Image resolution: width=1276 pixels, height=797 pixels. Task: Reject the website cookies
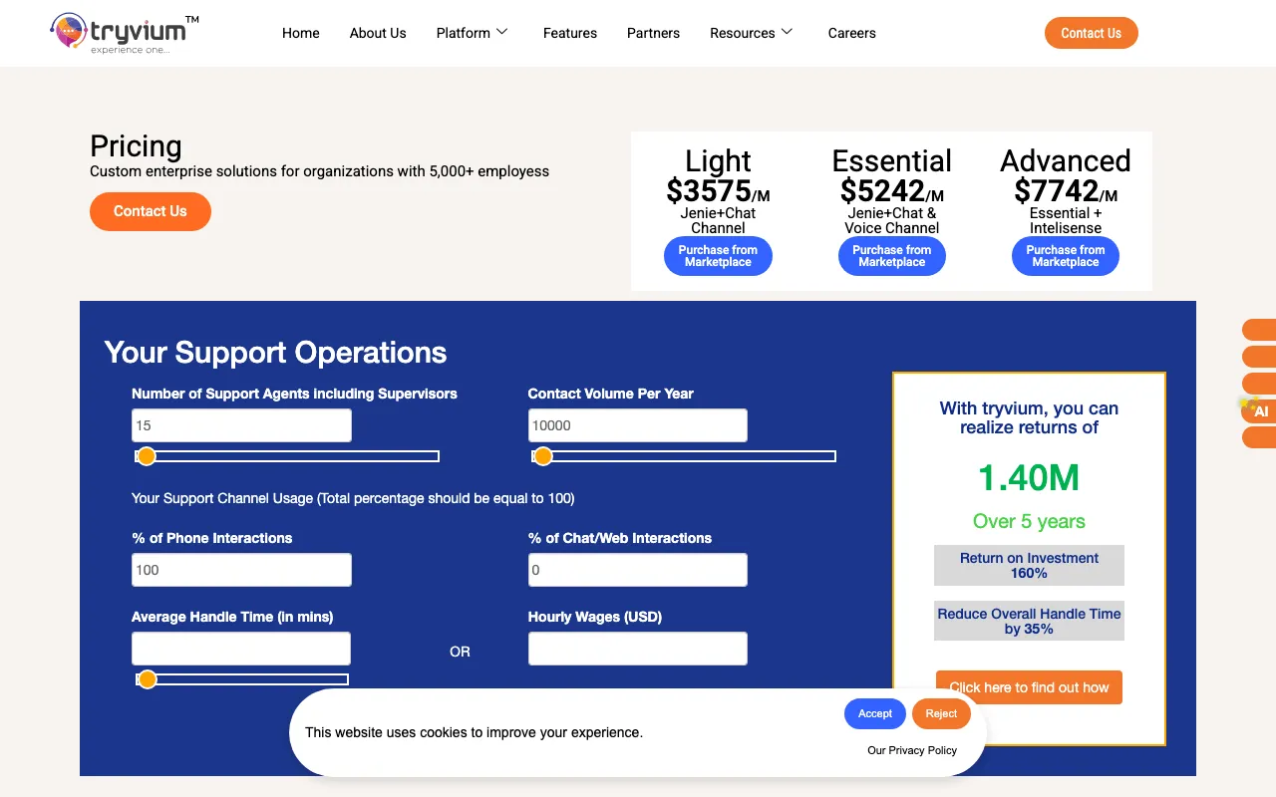[x=941, y=713]
